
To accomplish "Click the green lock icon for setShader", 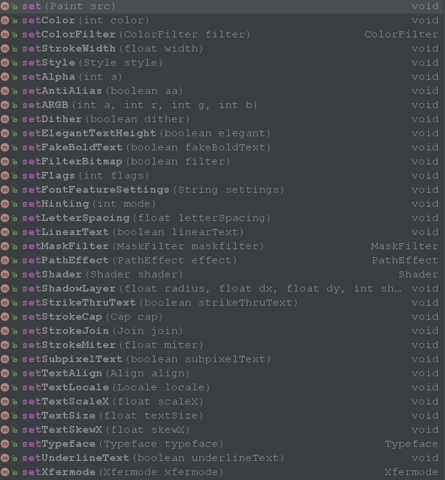I will tap(14, 274).
